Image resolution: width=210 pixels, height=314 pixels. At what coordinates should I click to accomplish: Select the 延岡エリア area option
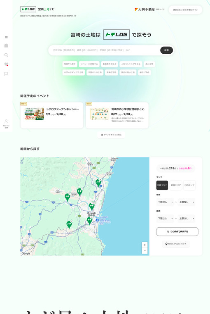pyautogui.click(x=176, y=185)
